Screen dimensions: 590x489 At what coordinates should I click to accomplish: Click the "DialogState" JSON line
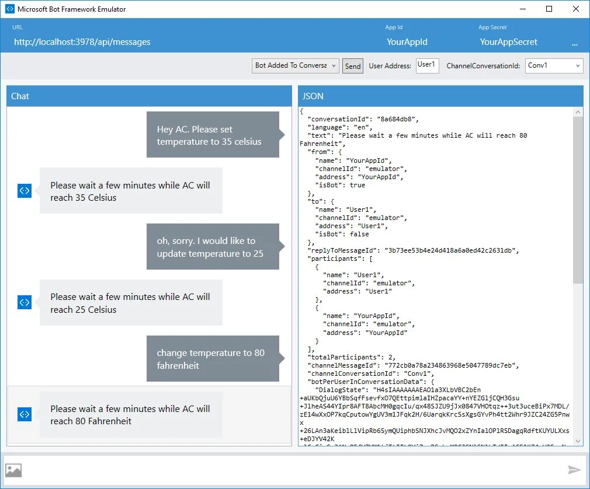[398, 390]
